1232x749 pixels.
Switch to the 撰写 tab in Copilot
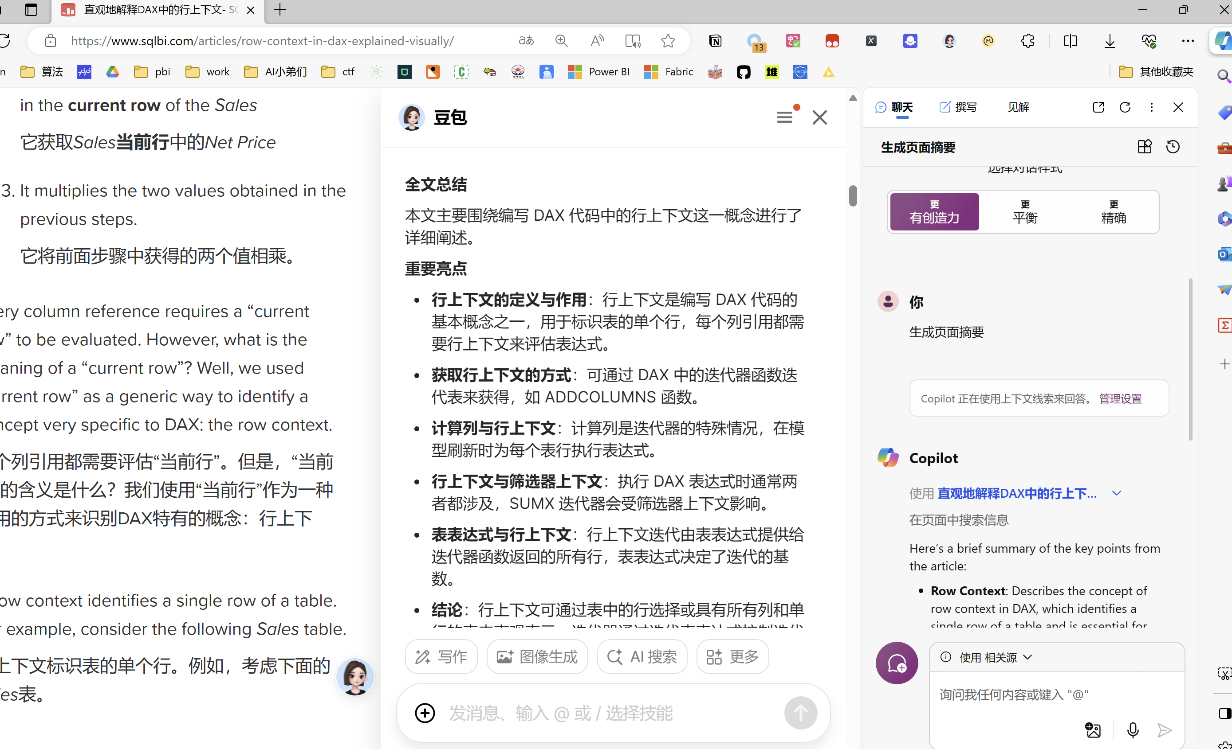(958, 107)
